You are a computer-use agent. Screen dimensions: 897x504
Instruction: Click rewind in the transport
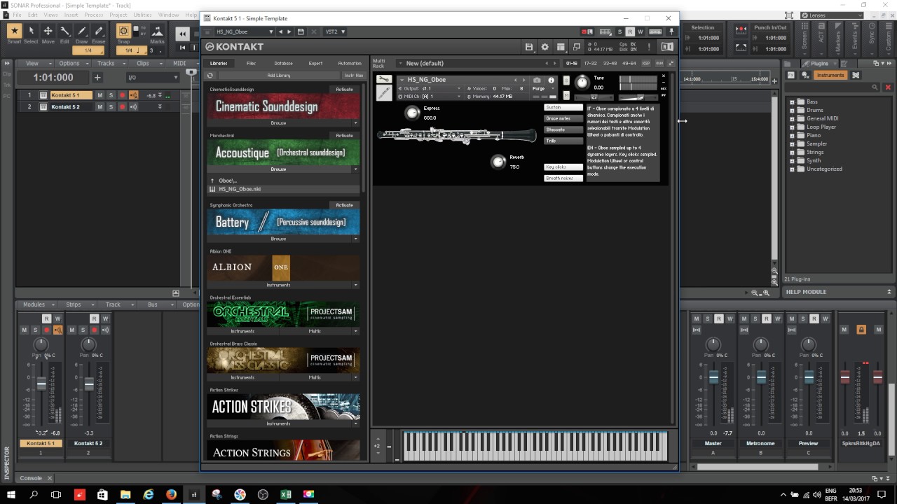tap(183, 34)
